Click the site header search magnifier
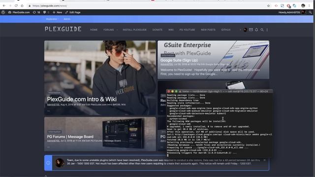The height and width of the screenshot is (177, 315). click(x=262, y=29)
